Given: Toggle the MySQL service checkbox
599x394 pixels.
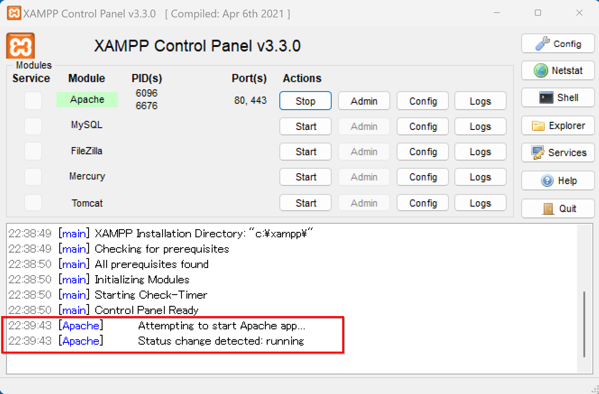Looking at the screenshot, I should pos(33,126).
